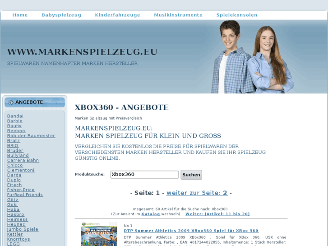Select Götz in the brand list

click(13, 200)
